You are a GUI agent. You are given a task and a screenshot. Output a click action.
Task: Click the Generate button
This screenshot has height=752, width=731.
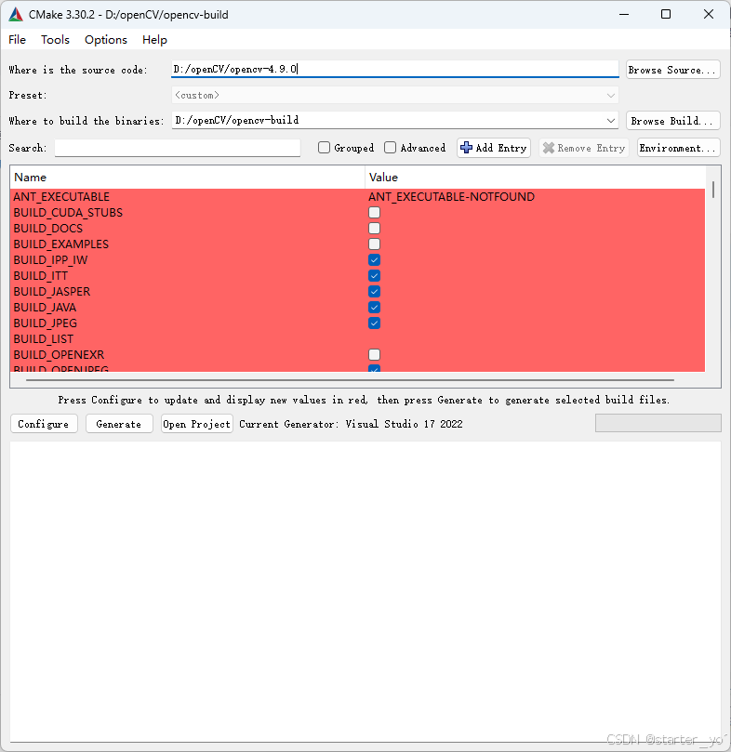click(119, 424)
